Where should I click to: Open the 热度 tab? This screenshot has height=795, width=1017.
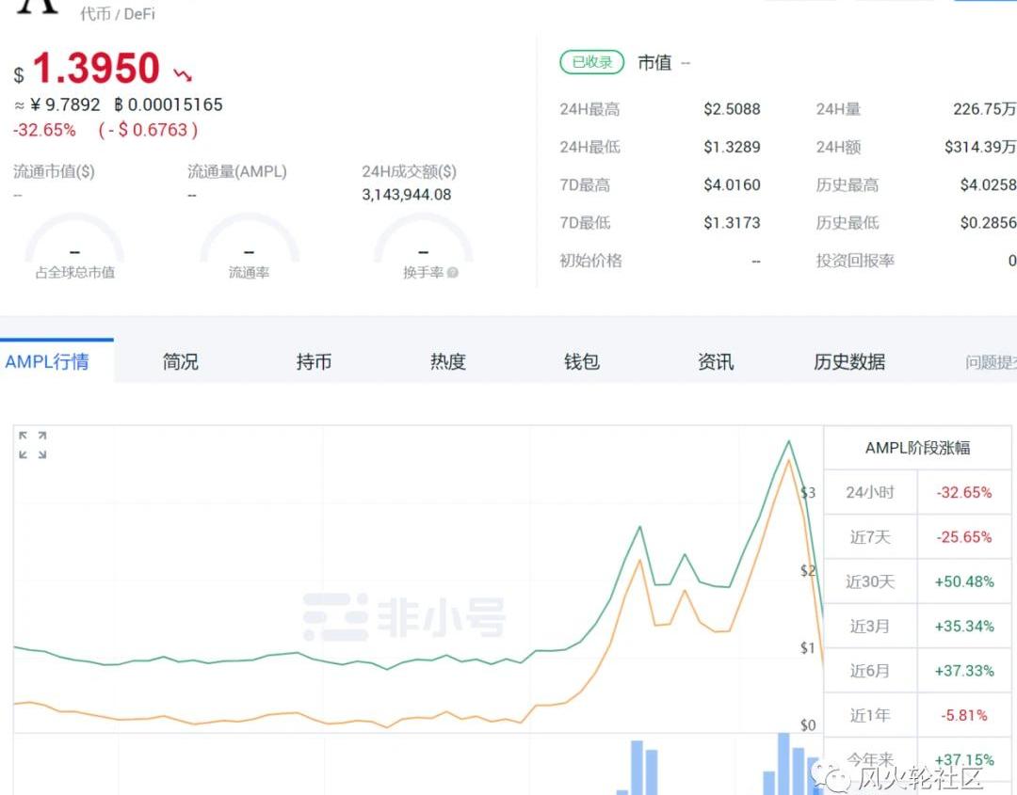(x=448, y=361)
